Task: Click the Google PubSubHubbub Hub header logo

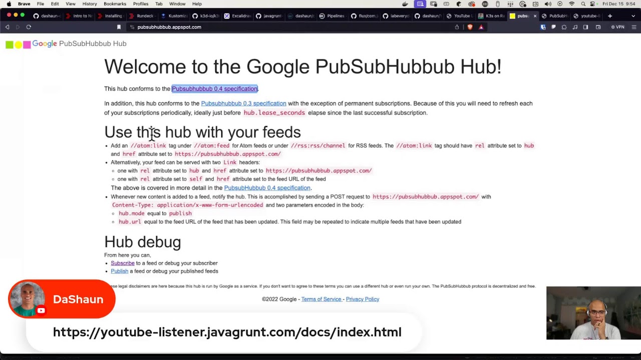Action: [x=79, y=43]
